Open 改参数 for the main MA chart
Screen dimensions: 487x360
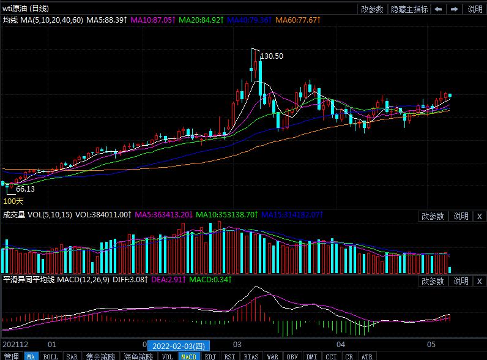coord(372,9)
